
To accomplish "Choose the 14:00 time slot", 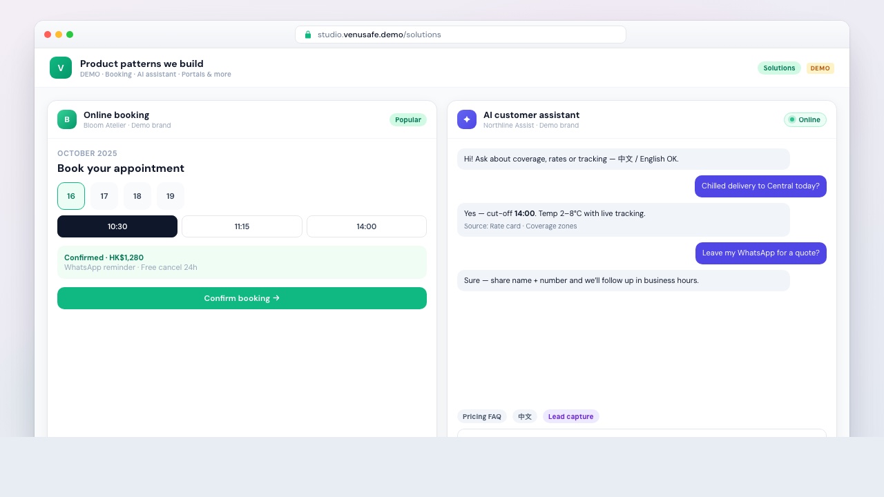I will click(x=367, y=226).
